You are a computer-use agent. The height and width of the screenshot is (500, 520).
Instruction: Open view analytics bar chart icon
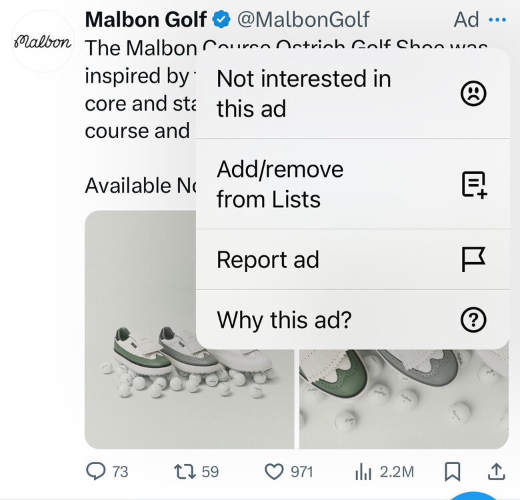(x=363, y=472)
